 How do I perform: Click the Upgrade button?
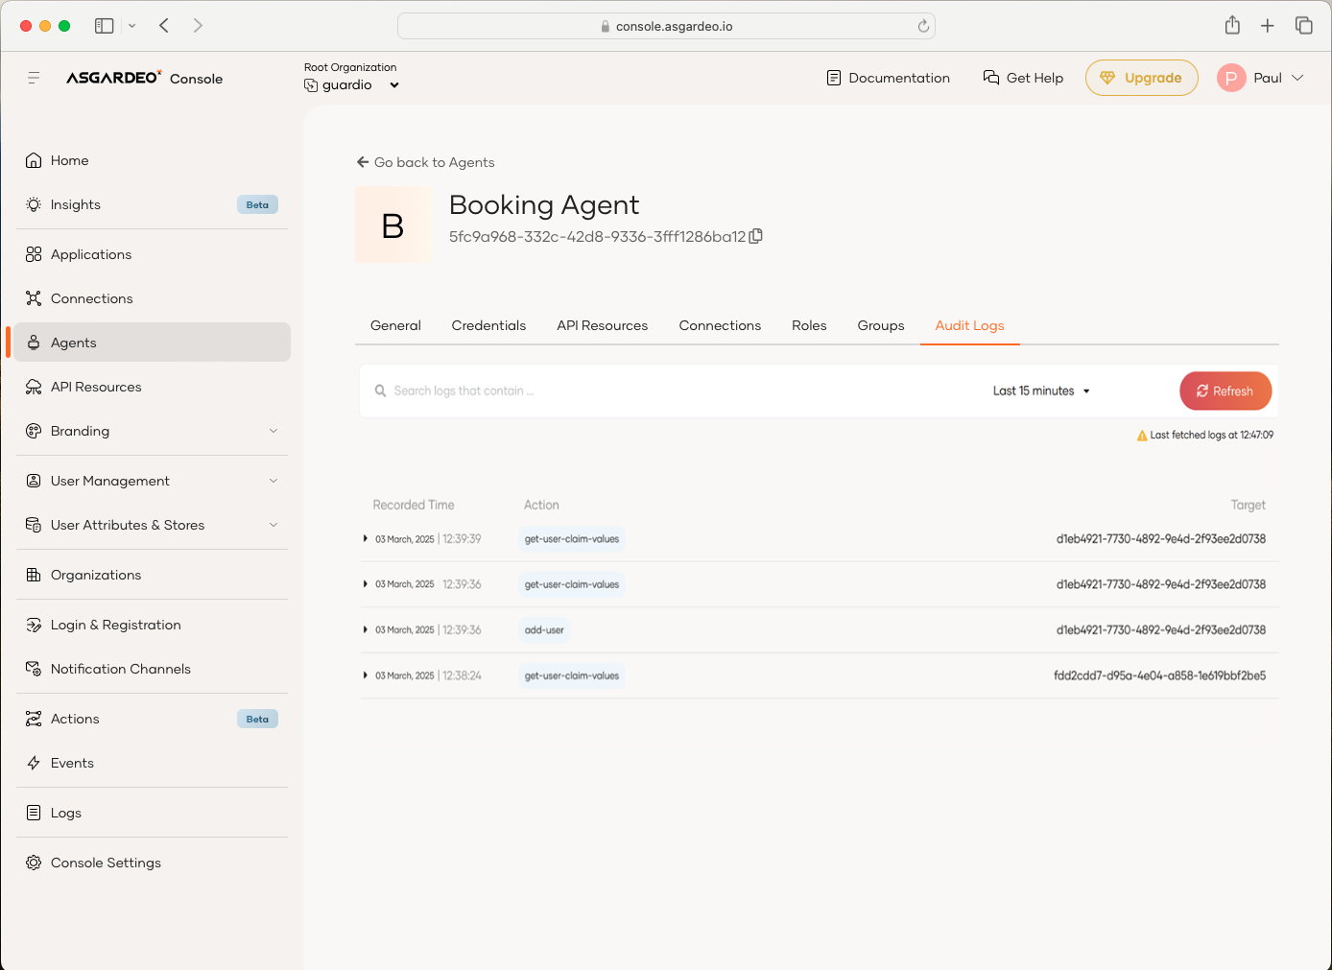pyautogui.click(x=1141, y=78)
